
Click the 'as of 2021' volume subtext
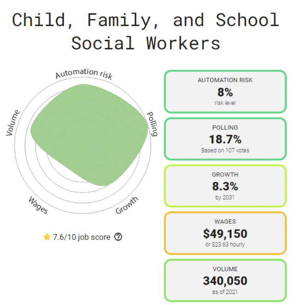[225, 292]
